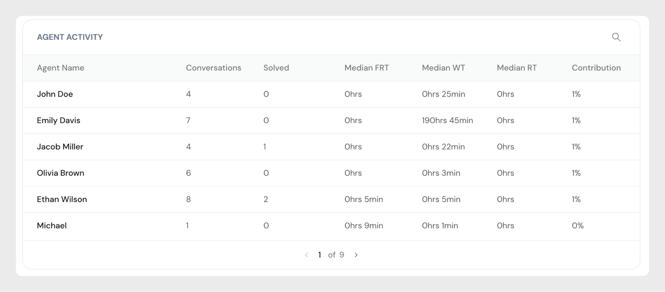Click the total pages number 9
This screenshot has height=292, width=665.
point(342,255)
